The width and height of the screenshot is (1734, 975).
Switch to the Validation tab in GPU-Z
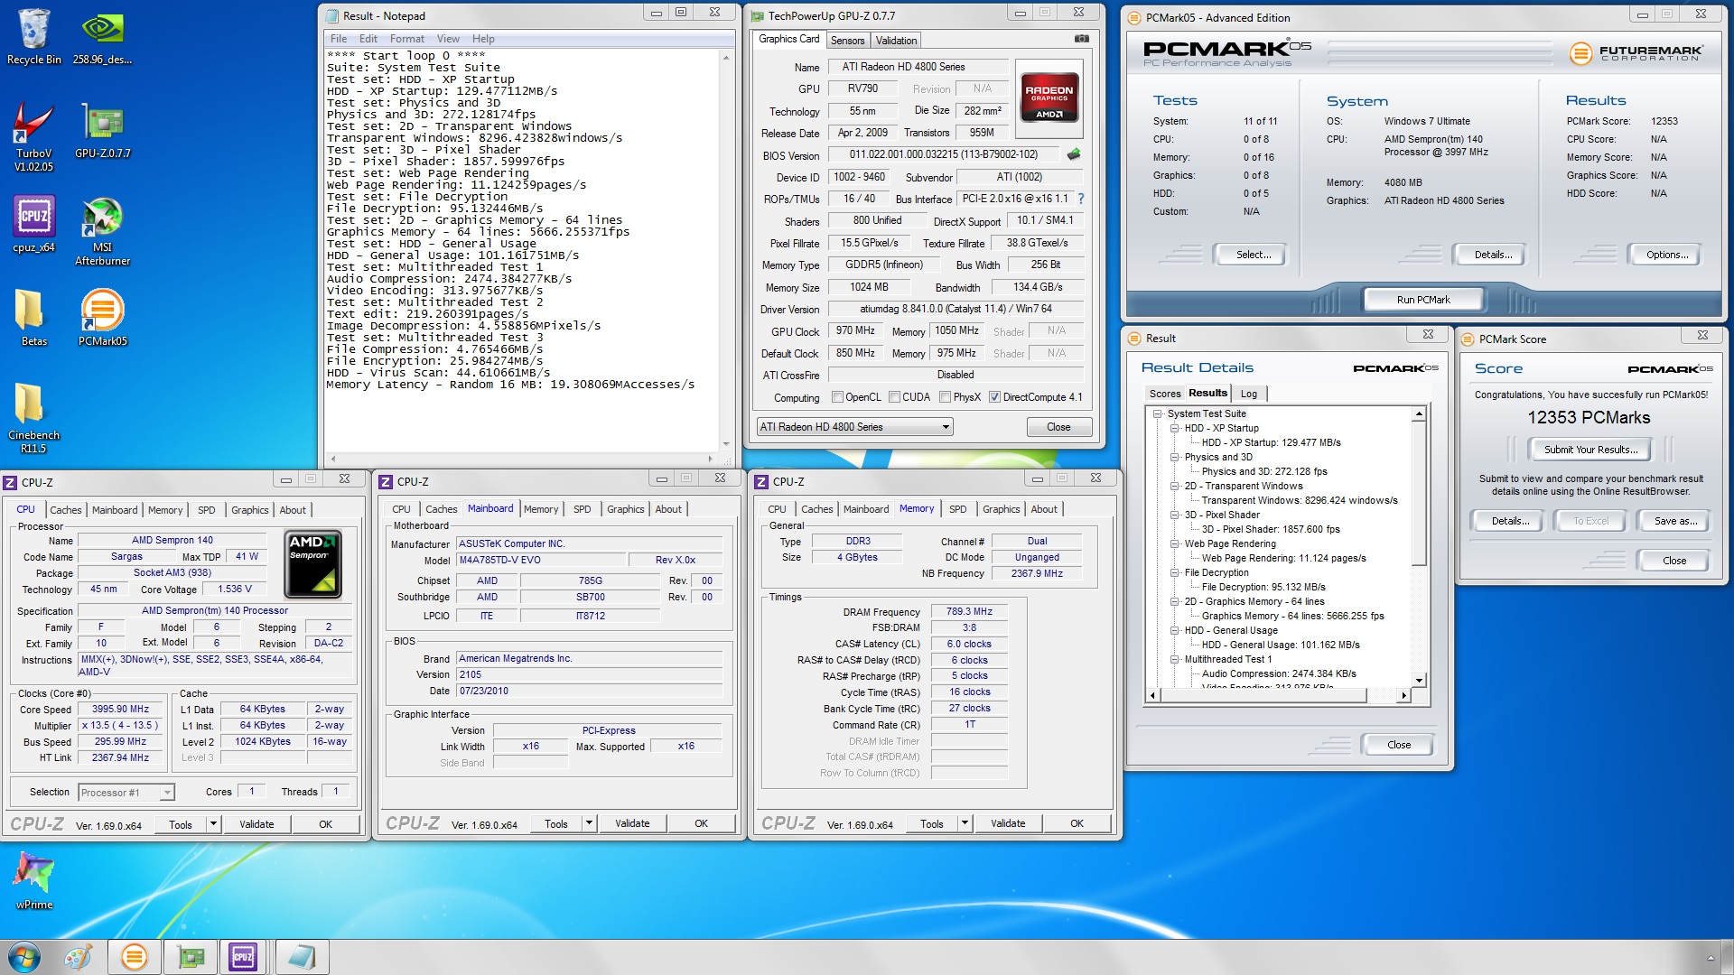pos(896,41)
